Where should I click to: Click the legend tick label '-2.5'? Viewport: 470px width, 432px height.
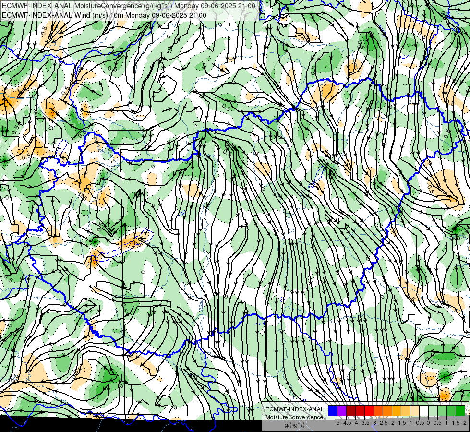(x=383, y=423)
